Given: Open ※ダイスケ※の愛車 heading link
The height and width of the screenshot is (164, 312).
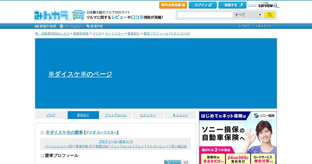Looking at the screenshot, I should [x=64, y=132].
